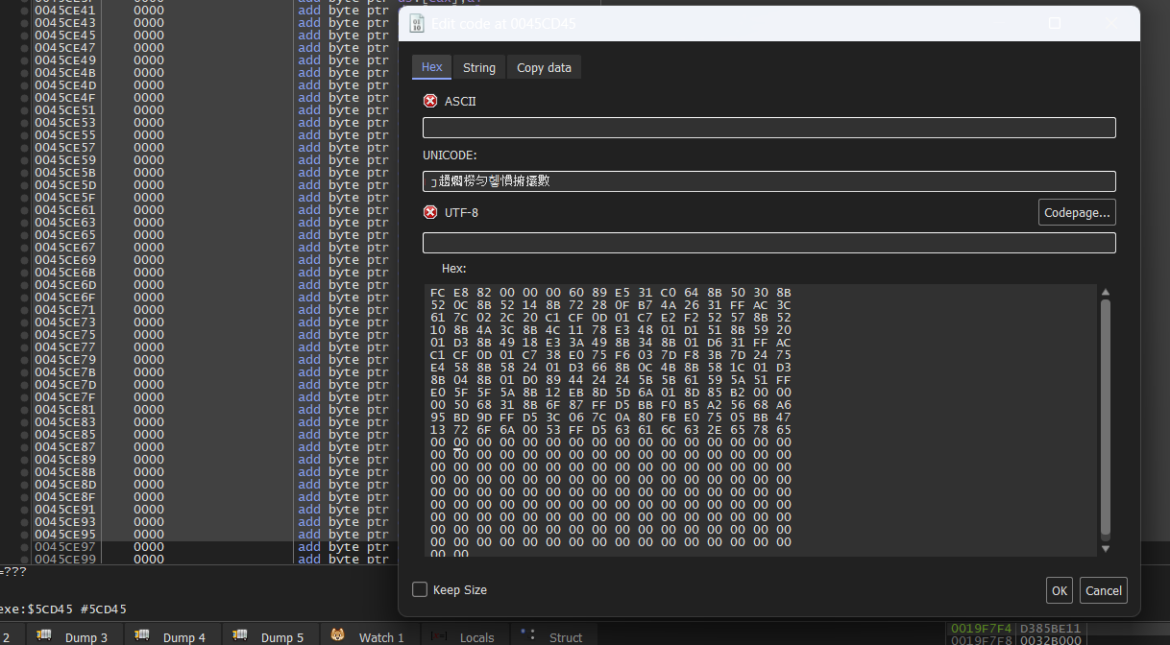Toggle breakpoint dot at address 0045CE5F

point(24,197)
